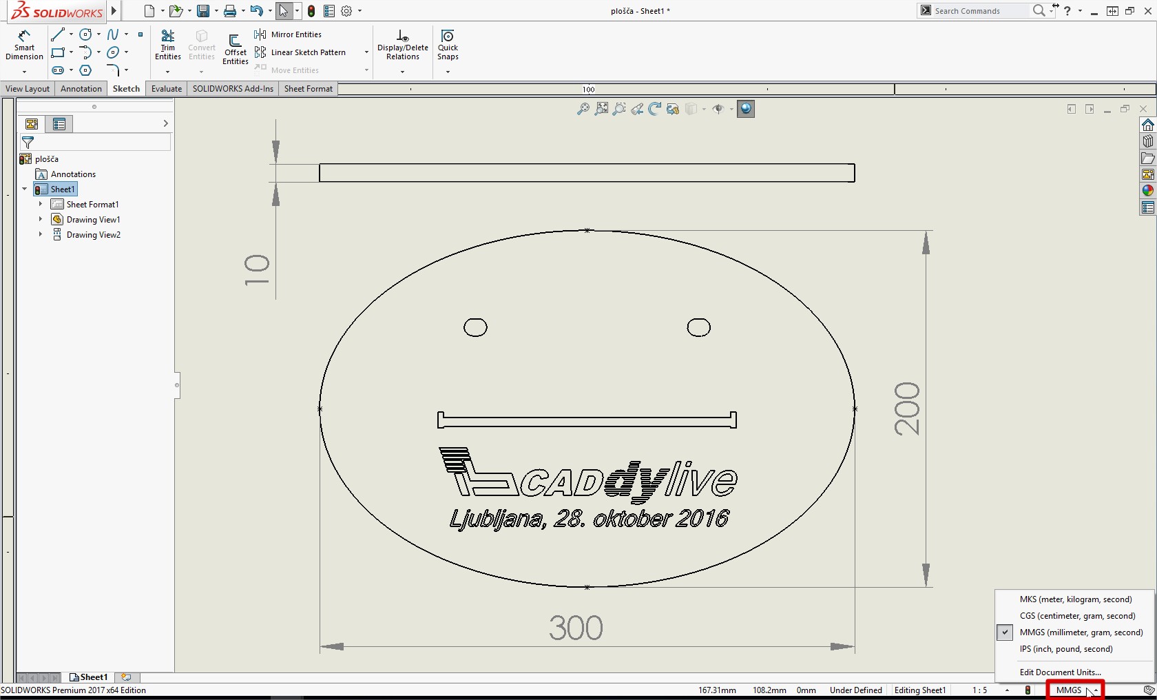Open Display/Delete Relations
Viewport: 1157px width, 700px height.
click(402, 45)
